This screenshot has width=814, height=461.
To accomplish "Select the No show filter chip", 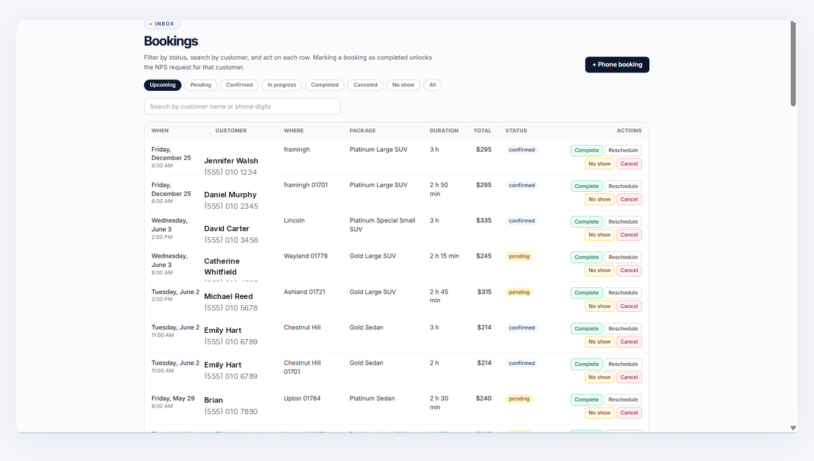I will (403, 85).
